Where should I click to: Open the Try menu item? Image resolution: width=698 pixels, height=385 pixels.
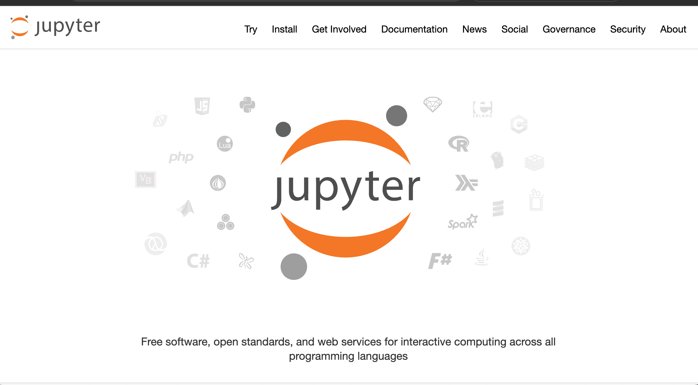click(x=251, y=29)
